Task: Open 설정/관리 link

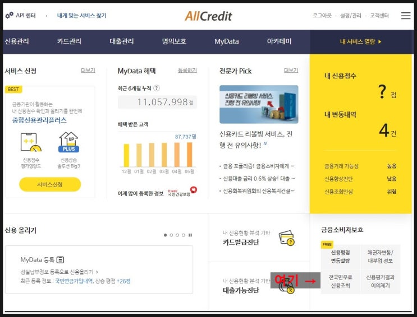Action: coord(351,15)
